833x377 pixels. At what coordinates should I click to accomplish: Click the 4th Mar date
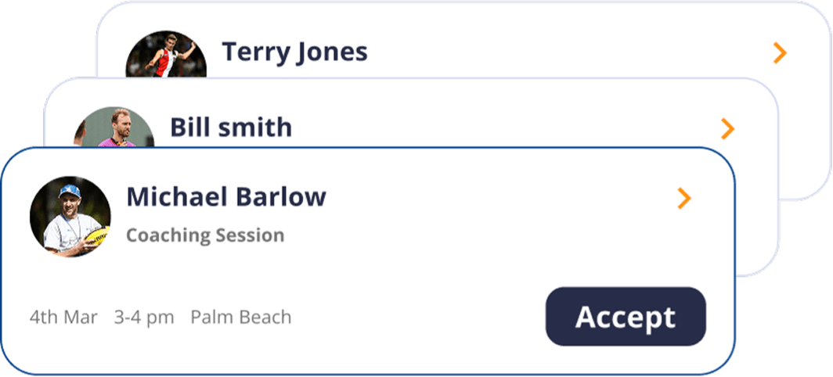point(63,318)
